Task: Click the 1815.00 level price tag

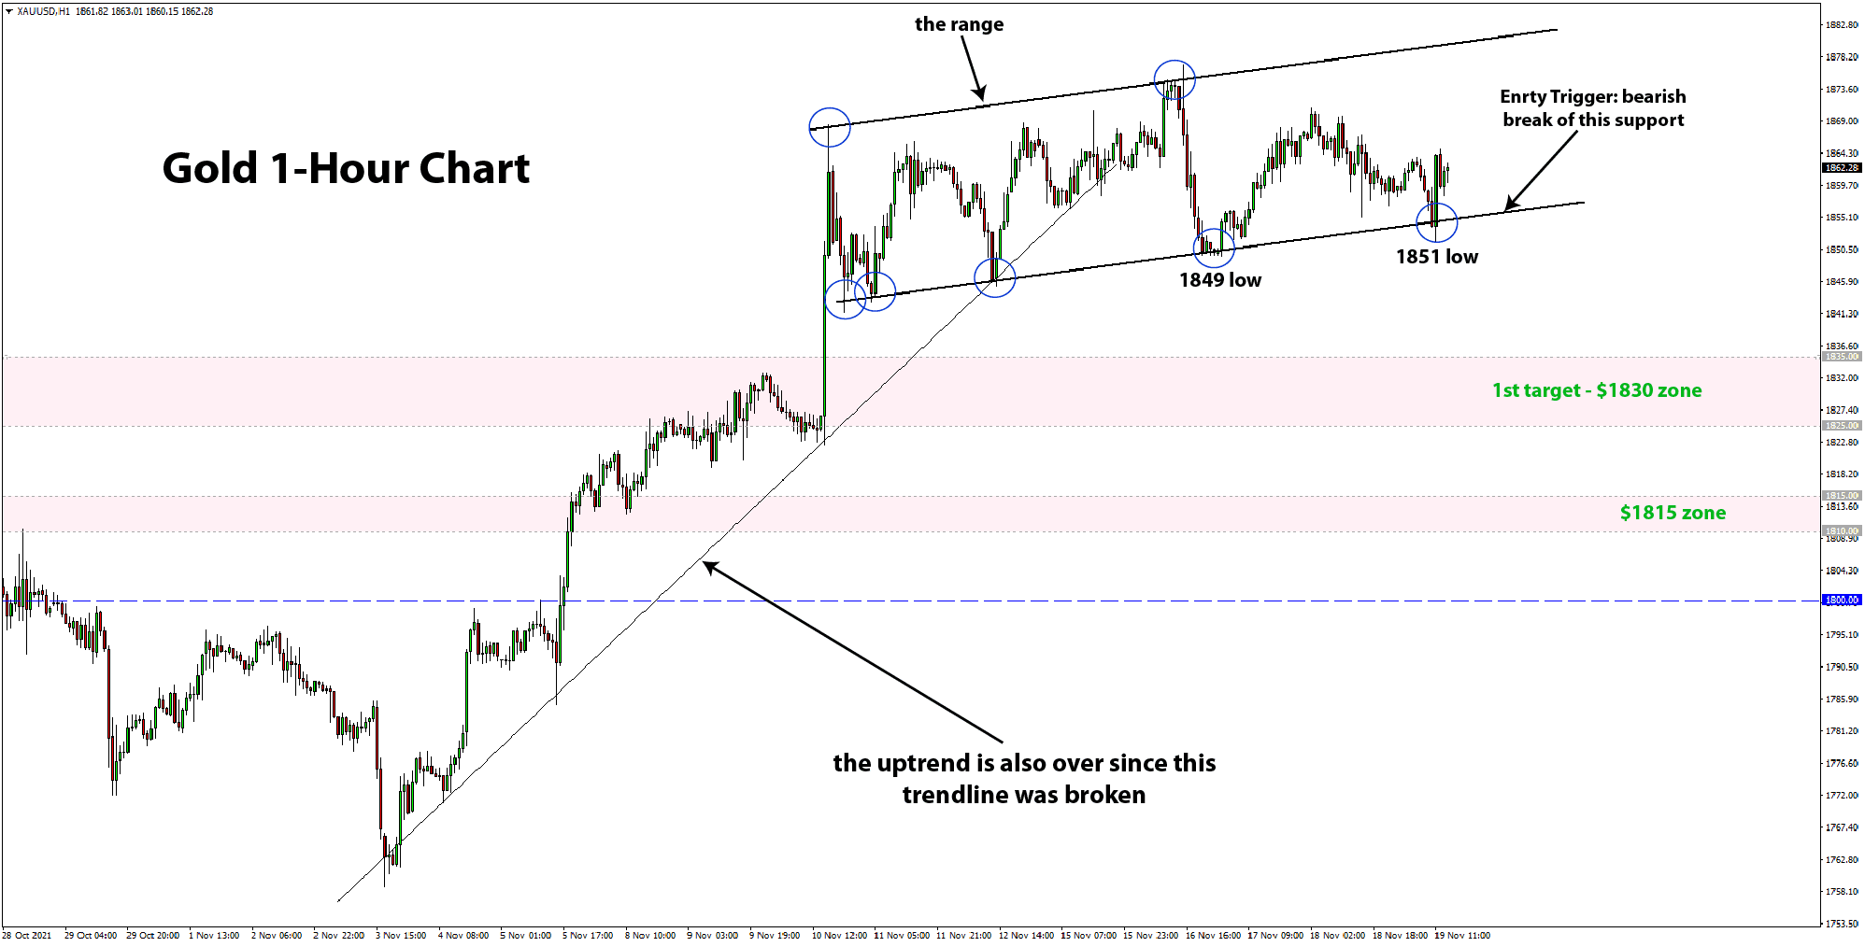Action: click(1842, 496)
